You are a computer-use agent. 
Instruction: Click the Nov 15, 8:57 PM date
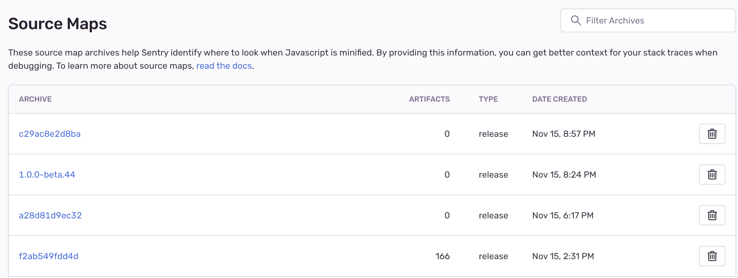tap(564, 134)
